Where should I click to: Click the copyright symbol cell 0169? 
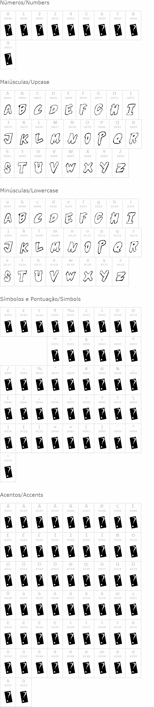click(118, 322)
